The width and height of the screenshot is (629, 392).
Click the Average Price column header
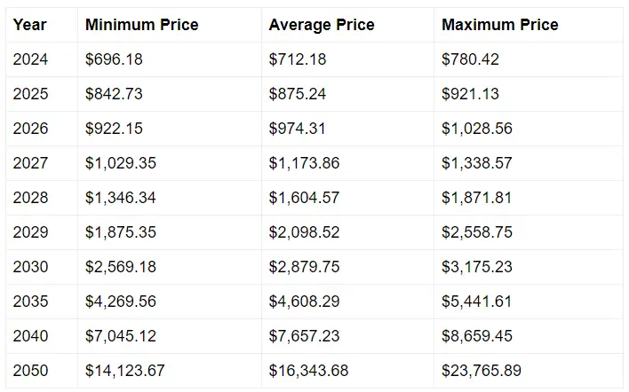pos(320,25)
